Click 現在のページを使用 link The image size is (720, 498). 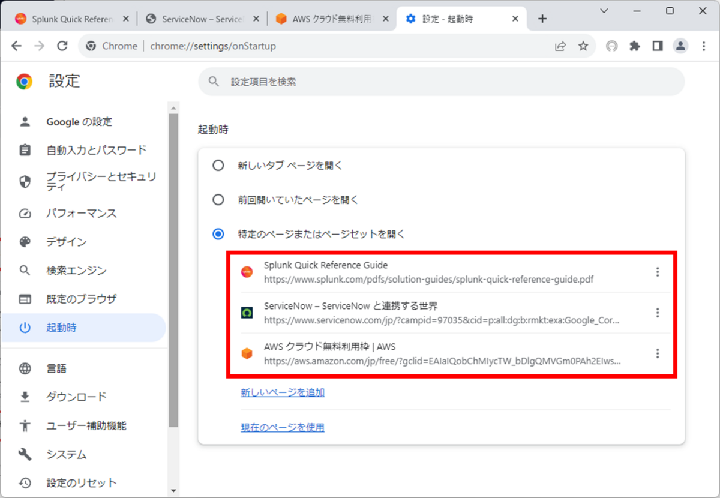(x=283, y=427)
